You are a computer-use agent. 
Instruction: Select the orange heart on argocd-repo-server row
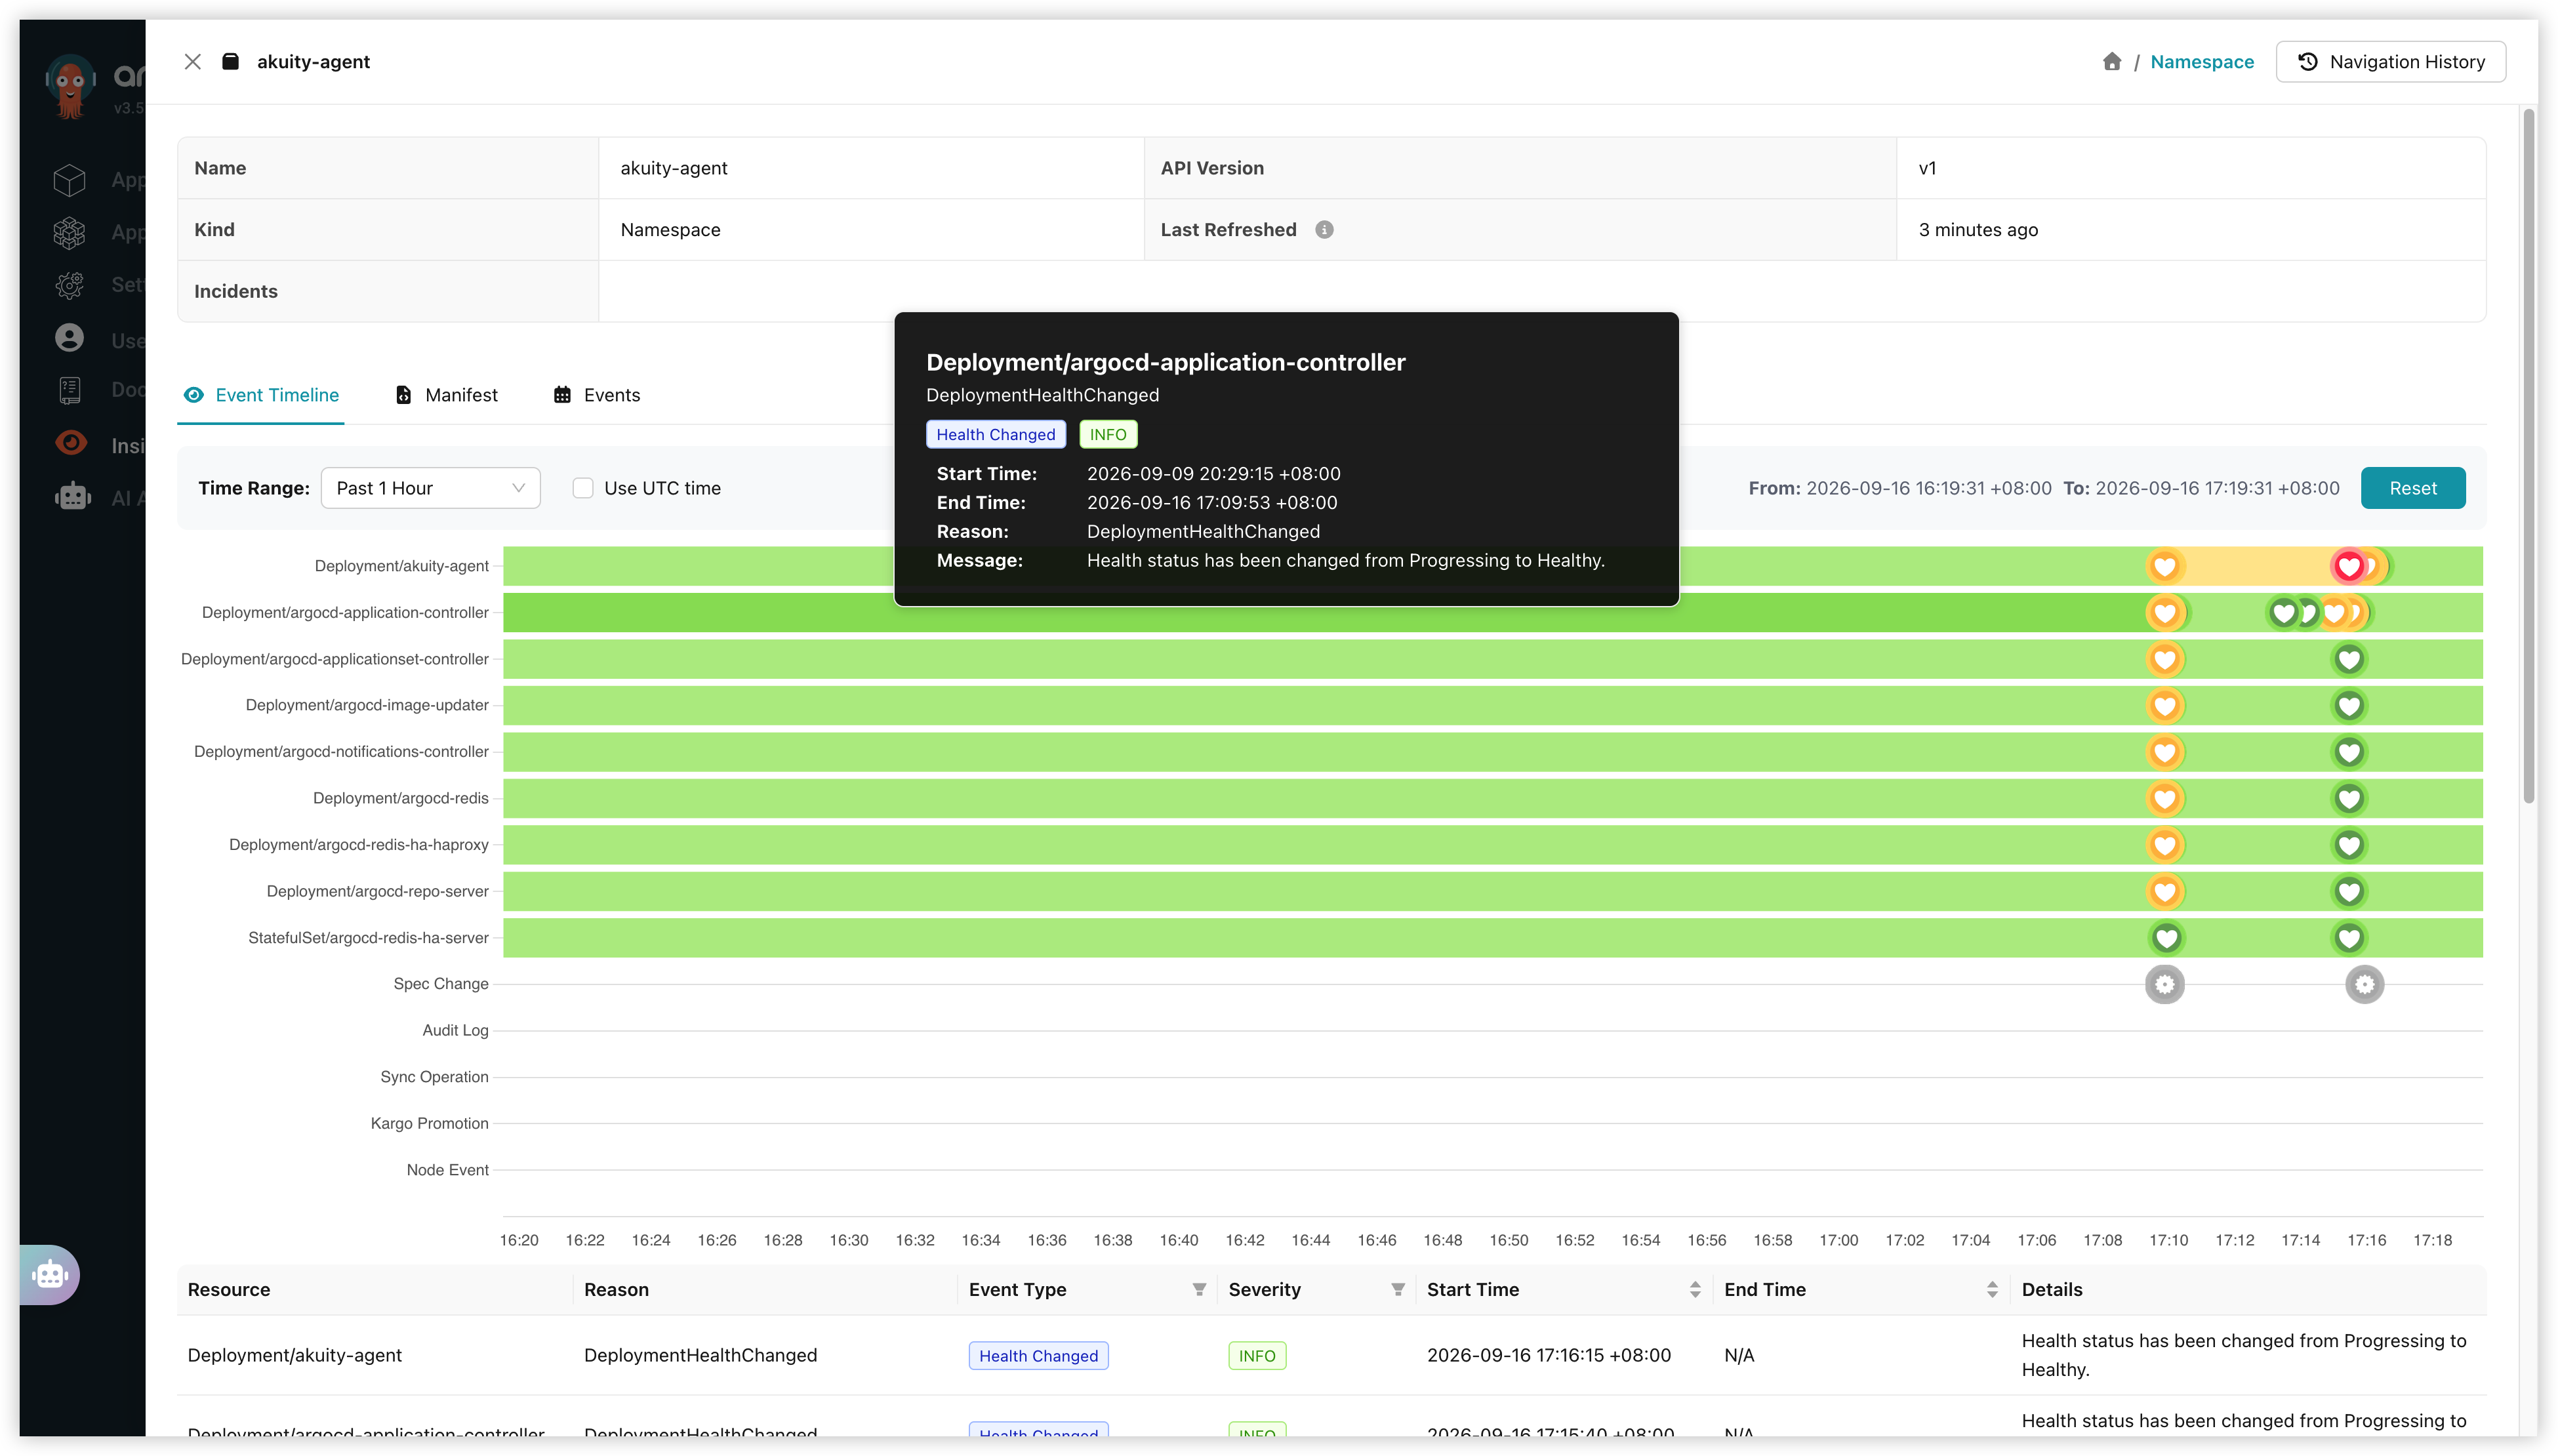[2164, 892]
